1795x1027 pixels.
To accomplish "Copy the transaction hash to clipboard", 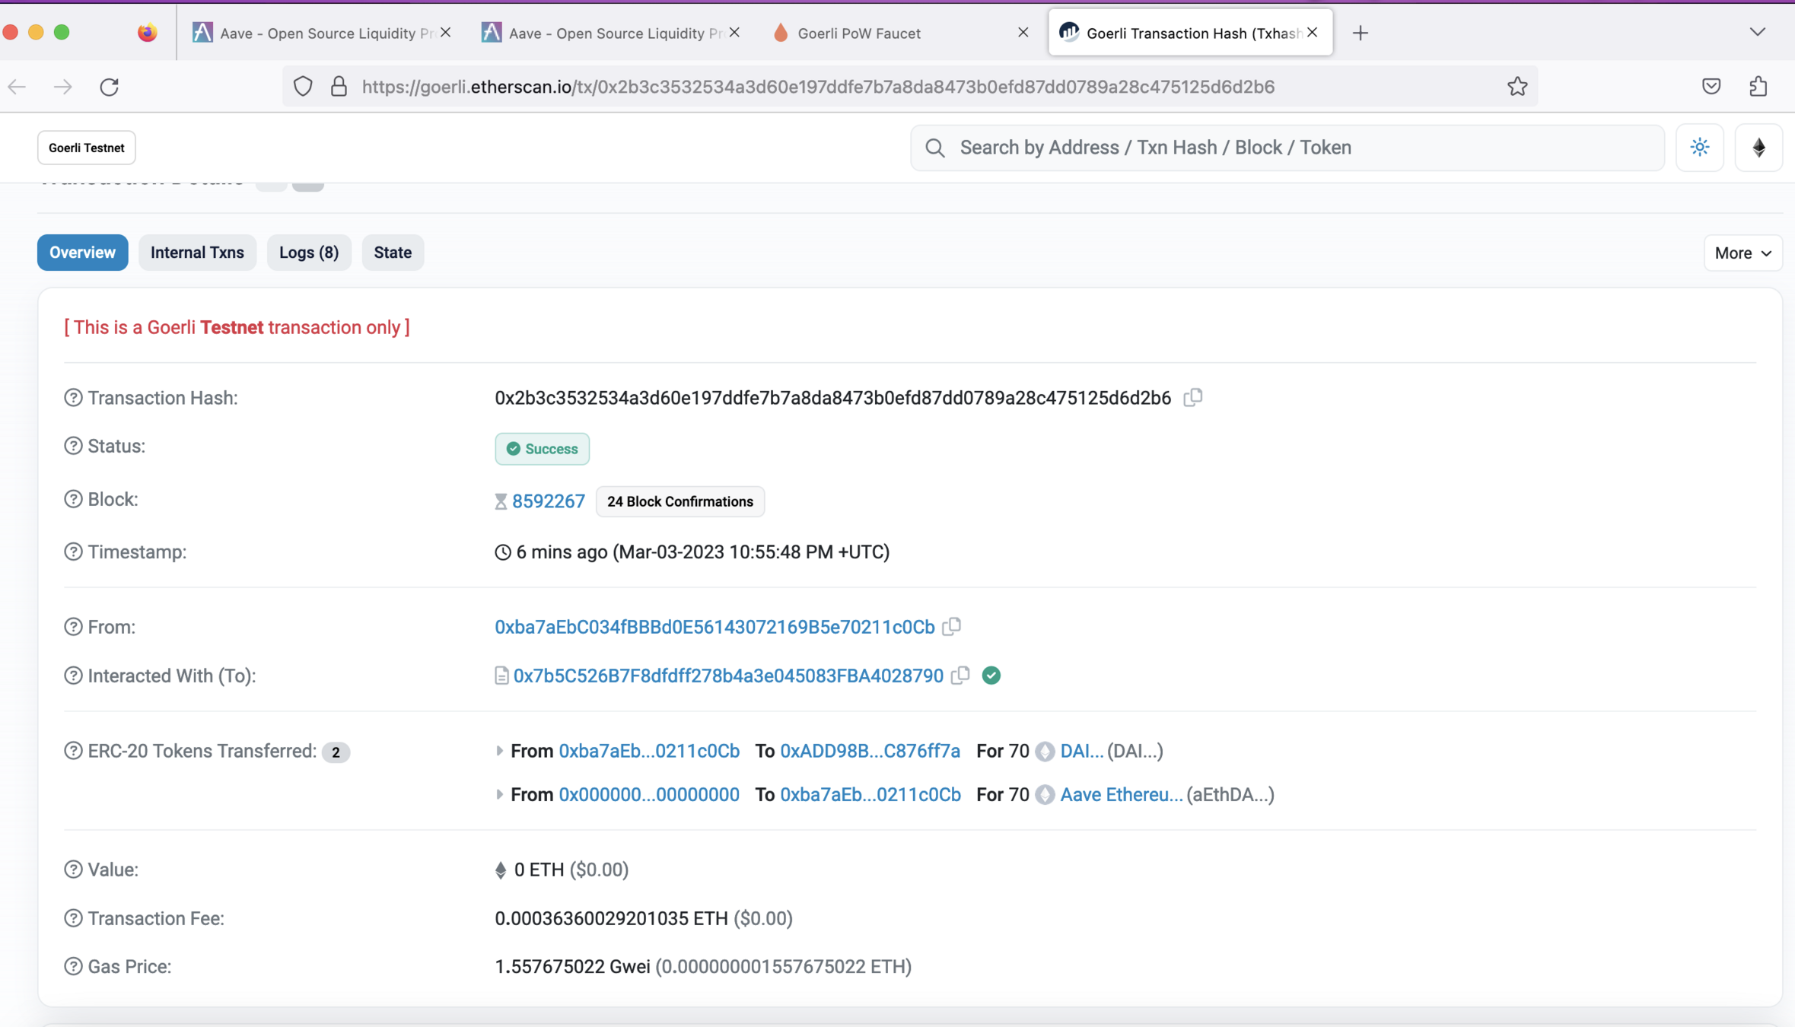I will coord(1192,397).
